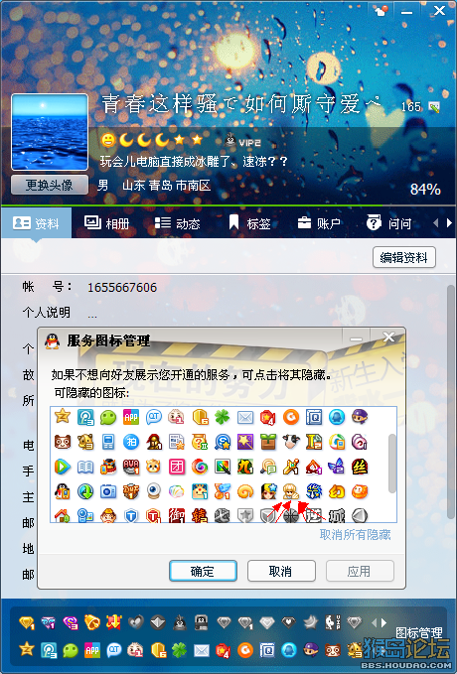The height and width of the screenshot is (674, 457).
Task: Show previous tabs with left tab arrow
Action: click(x=436, y=223)
